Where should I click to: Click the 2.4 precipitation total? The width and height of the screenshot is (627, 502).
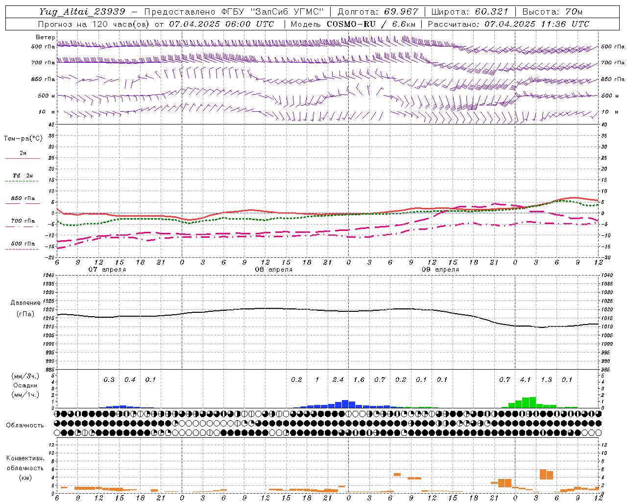click(x=338, y=379)
